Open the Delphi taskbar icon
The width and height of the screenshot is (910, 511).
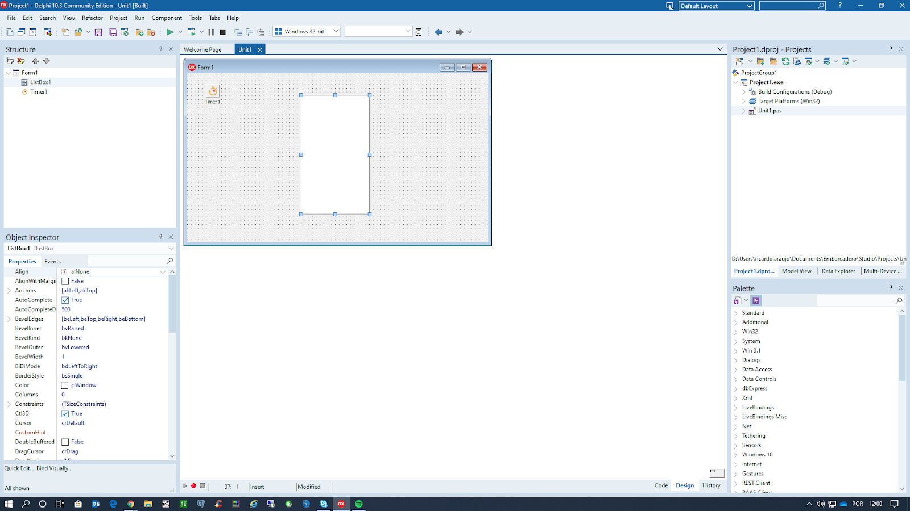(341, 504)
